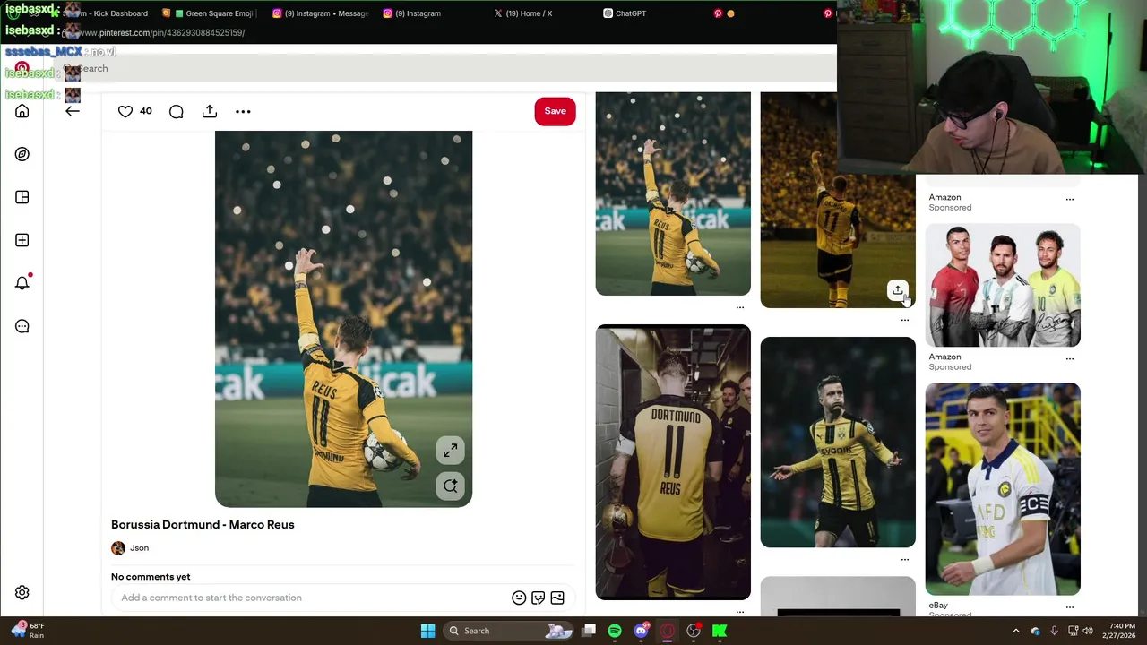Open Spotify from the taskbar
The image size is (1147, 645).
[x=615, y=631]
